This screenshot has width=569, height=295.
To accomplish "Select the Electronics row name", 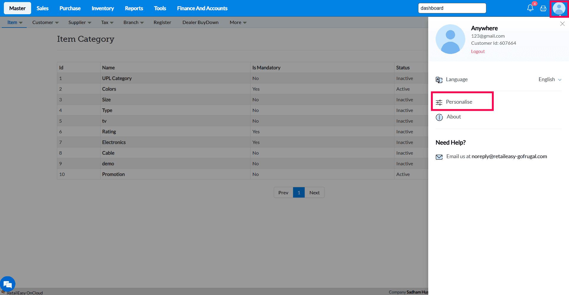I will click(x=114, y=142).
